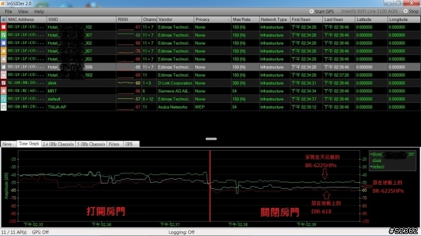Screen dimensions: 421x236
Task: Select the highlighted Hotel _B06 network row
Action: (x=210, y=67)
